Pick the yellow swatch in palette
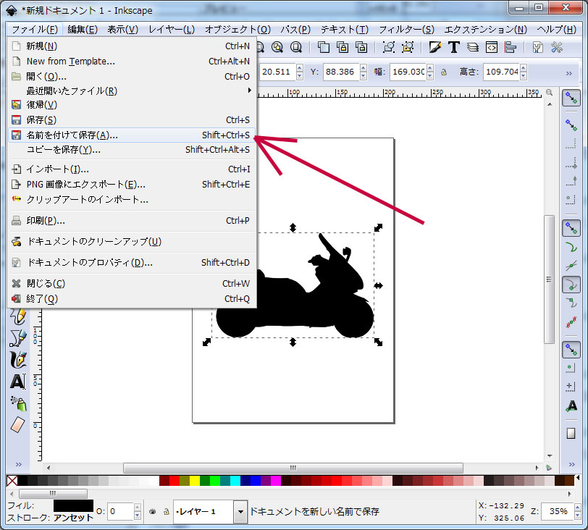Screen dimensions: 588x530 (195, 481)
